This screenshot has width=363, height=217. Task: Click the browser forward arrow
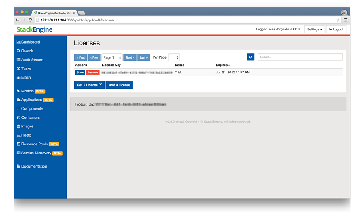click(24, 20)
